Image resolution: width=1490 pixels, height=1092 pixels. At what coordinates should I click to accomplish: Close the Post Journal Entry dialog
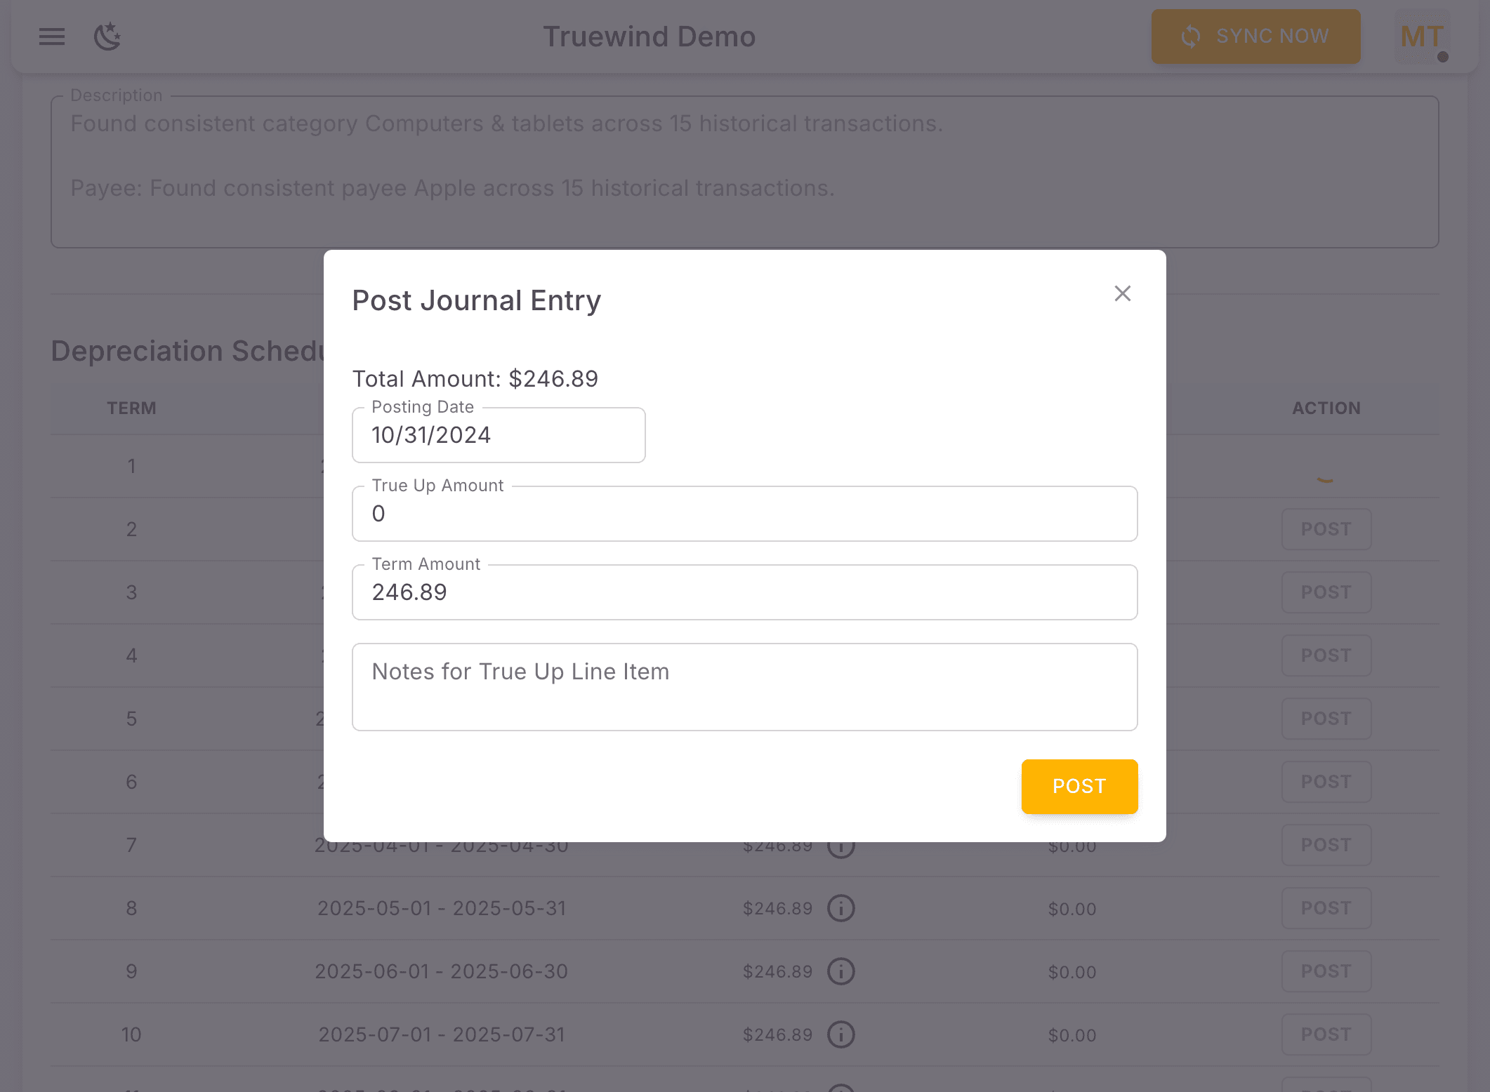[1121, 293]
